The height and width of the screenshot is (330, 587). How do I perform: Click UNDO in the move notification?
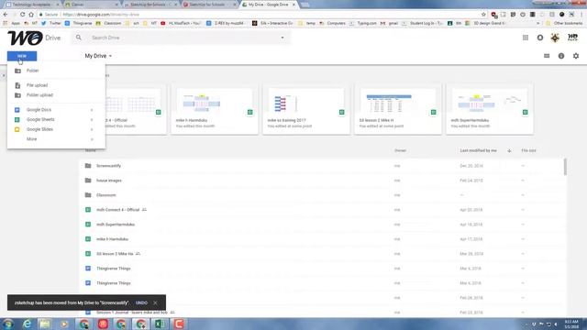click(141, 302)
